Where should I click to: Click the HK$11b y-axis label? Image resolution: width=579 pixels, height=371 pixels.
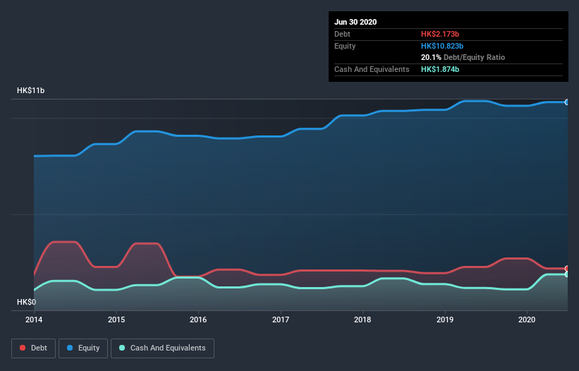[x=30, y=90]
